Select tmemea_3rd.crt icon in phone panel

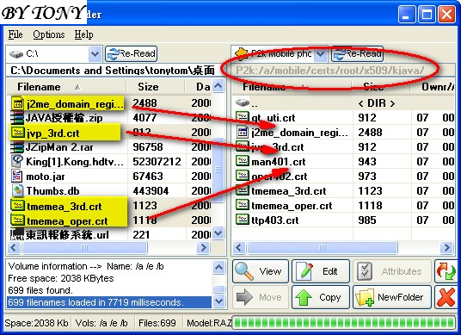243,190
